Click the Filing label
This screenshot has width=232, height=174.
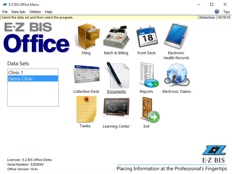(x=86, y=53)
